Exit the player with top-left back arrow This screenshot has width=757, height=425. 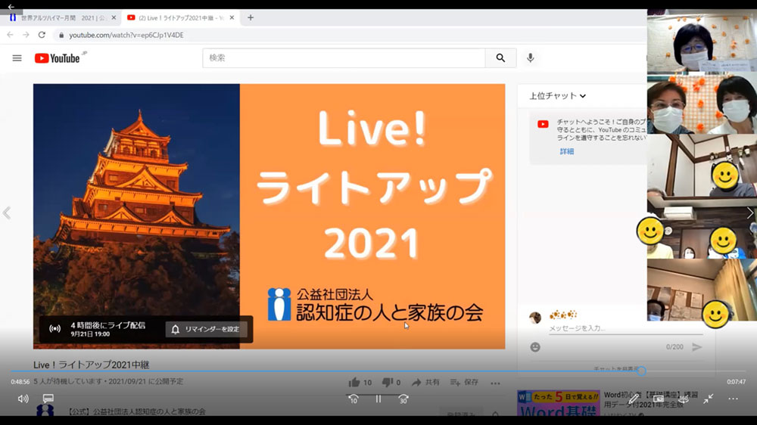(x=11, y=7)
